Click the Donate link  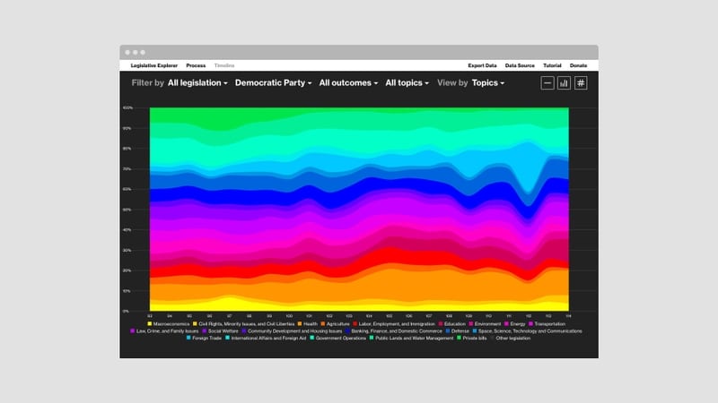[x=578, y=65]
